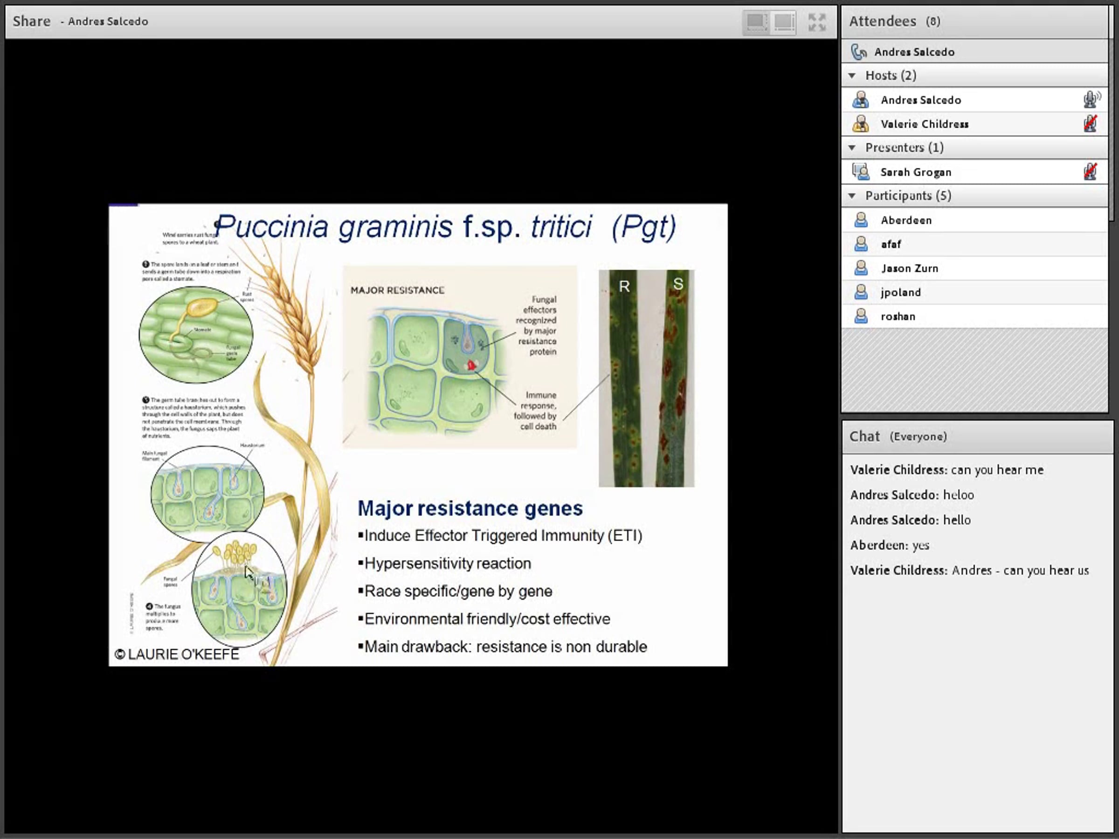Click the bullet "Environmental friendly/cost effective"
1119x839 pixels.
pos(484,619)
